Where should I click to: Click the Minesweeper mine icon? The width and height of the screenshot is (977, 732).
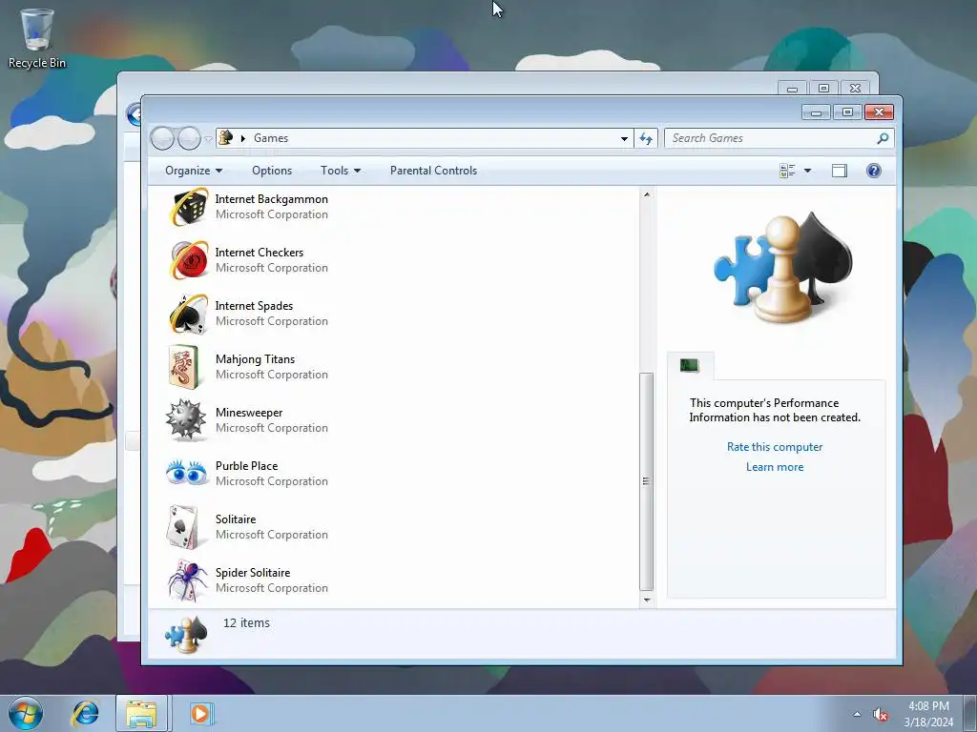pyautogui.click(x=186, y=420)
